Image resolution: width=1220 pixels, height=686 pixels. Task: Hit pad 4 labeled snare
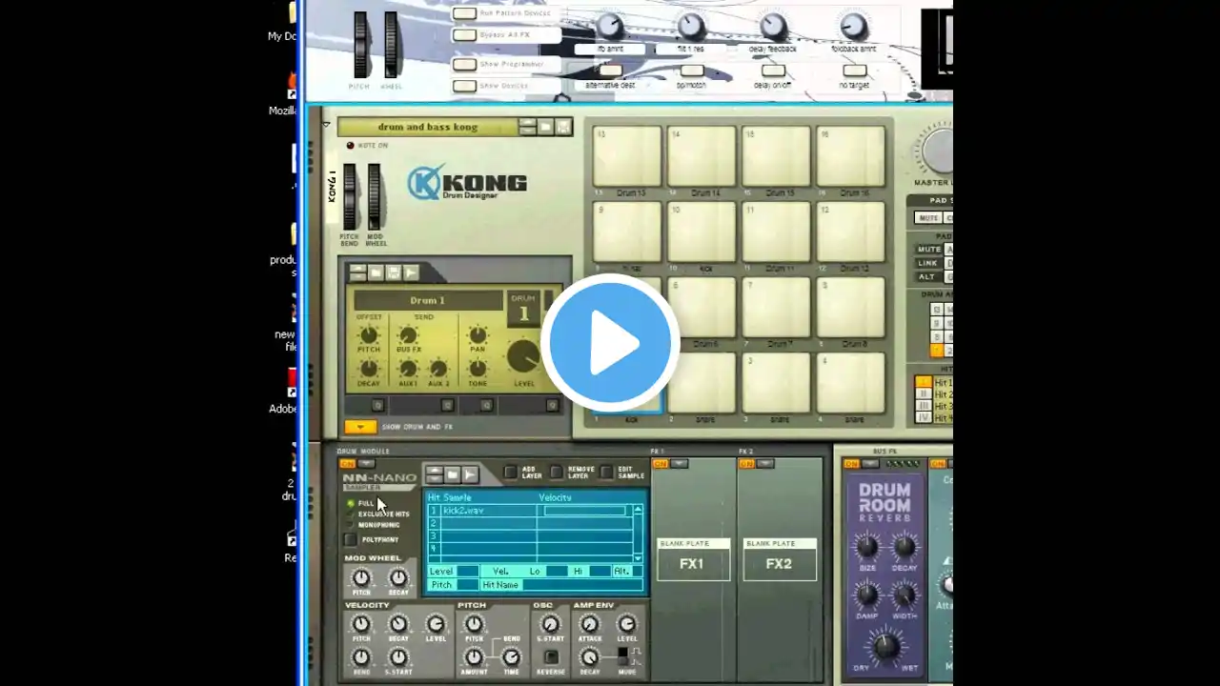point(851,383)
